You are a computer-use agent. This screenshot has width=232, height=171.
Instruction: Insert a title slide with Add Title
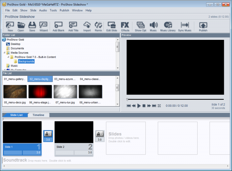click(73, 27)
